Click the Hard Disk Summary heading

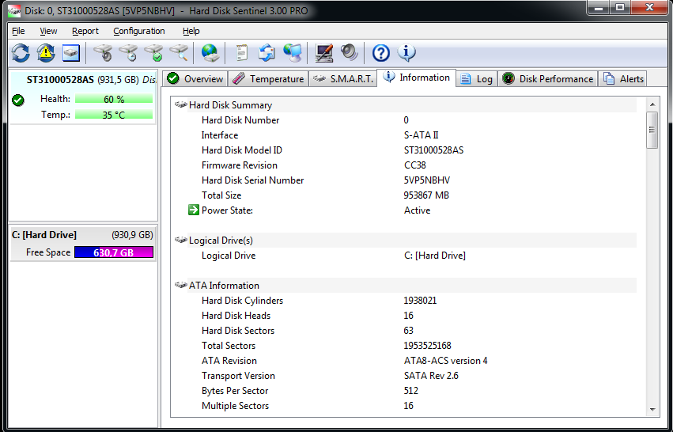[230, 104]
